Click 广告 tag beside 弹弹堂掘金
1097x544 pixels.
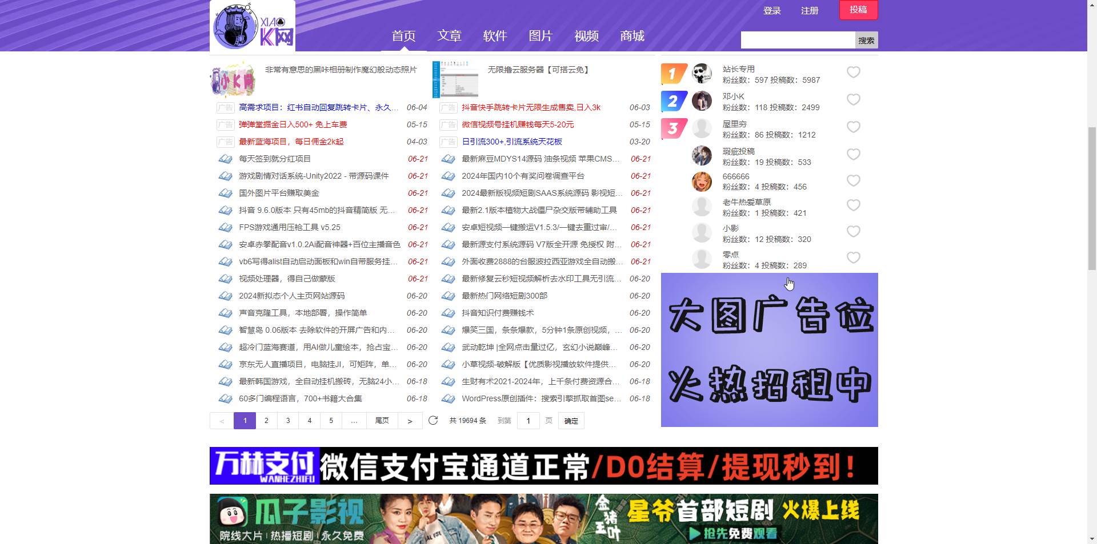pos(225,124)
